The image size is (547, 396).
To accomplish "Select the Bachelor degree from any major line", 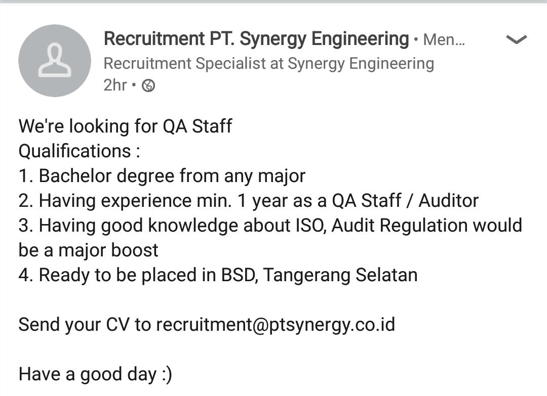I will 162,175.
